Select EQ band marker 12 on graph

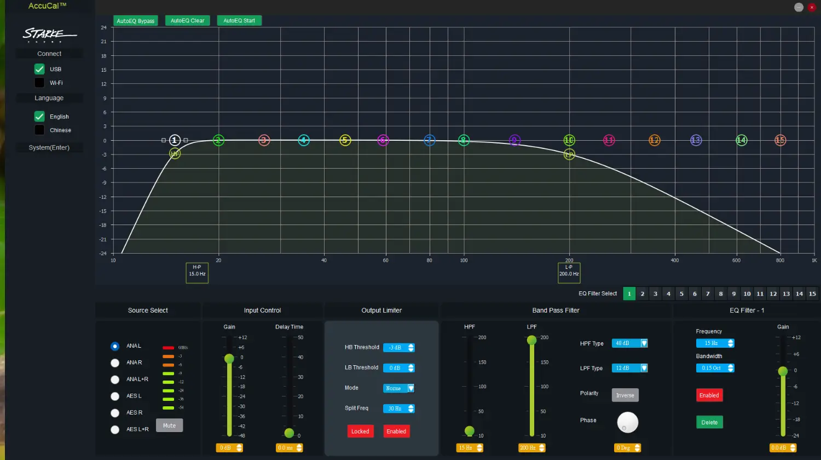click(x=654, y=141)
